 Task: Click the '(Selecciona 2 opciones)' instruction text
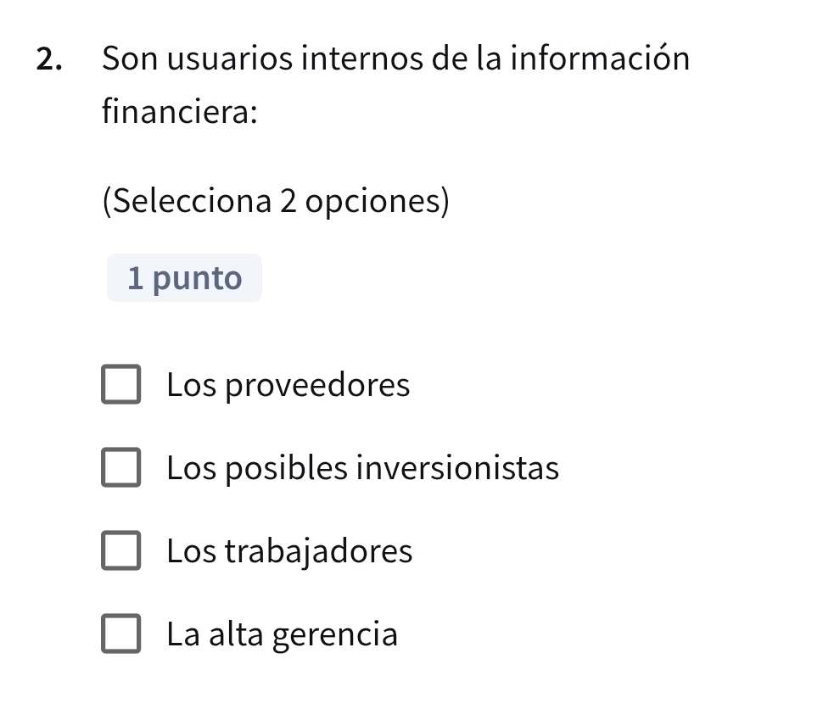tap(275, 200)
